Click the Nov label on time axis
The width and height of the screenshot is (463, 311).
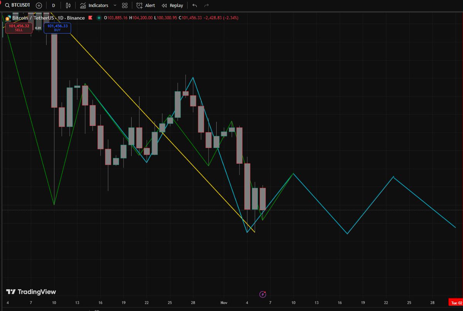(224, 304)
